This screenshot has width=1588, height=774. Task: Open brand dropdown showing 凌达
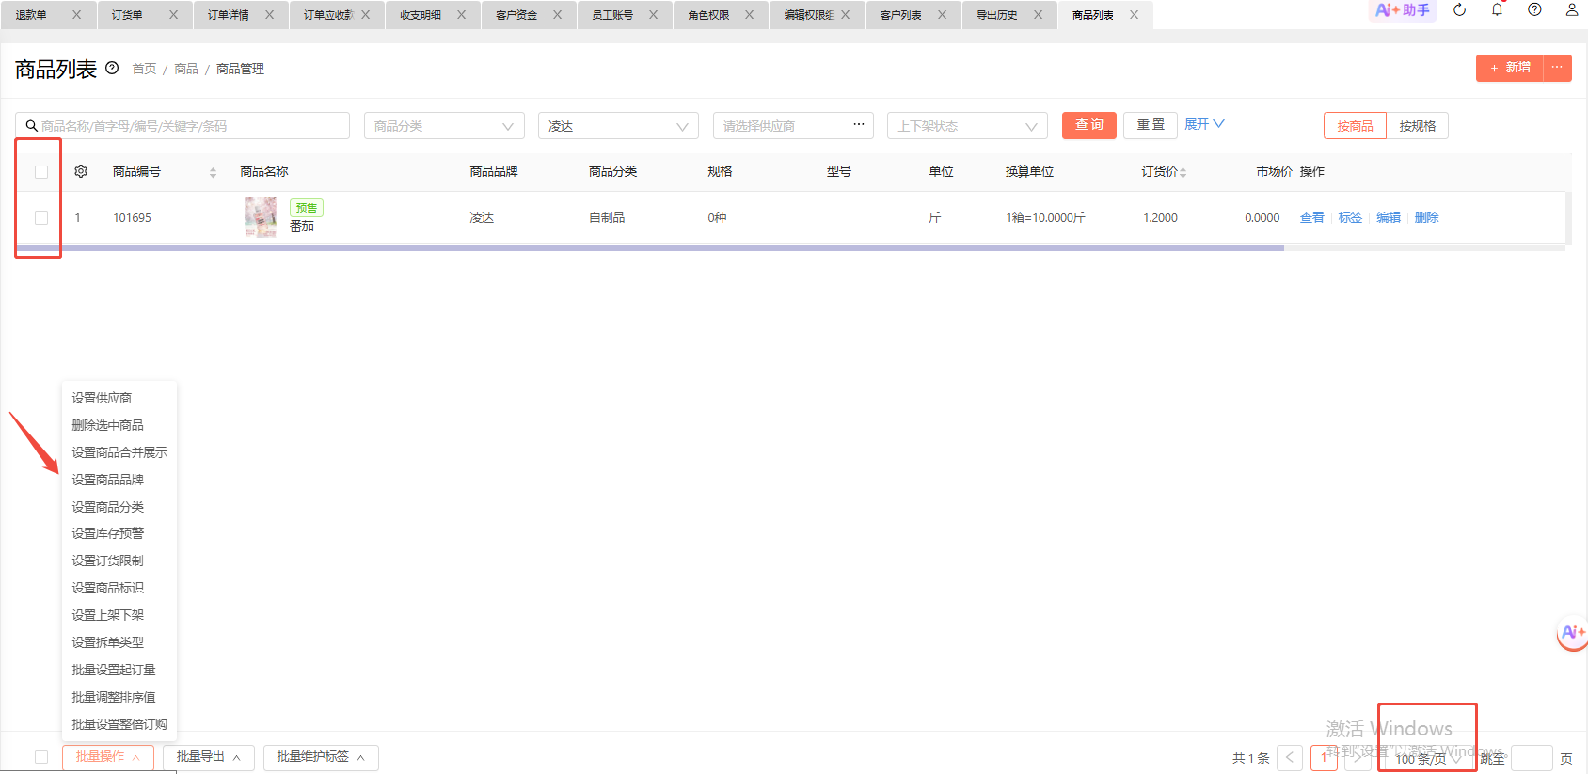point(618,126)
